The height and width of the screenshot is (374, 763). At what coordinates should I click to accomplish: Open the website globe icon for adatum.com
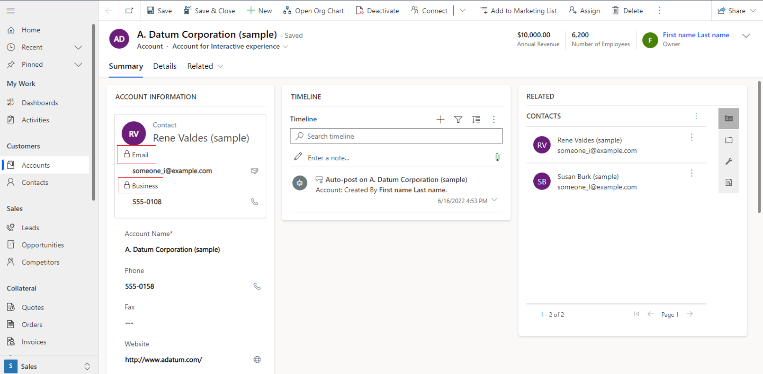[257, 360]
